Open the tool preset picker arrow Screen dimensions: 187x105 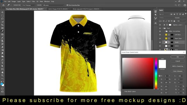(x=11, y=5)
